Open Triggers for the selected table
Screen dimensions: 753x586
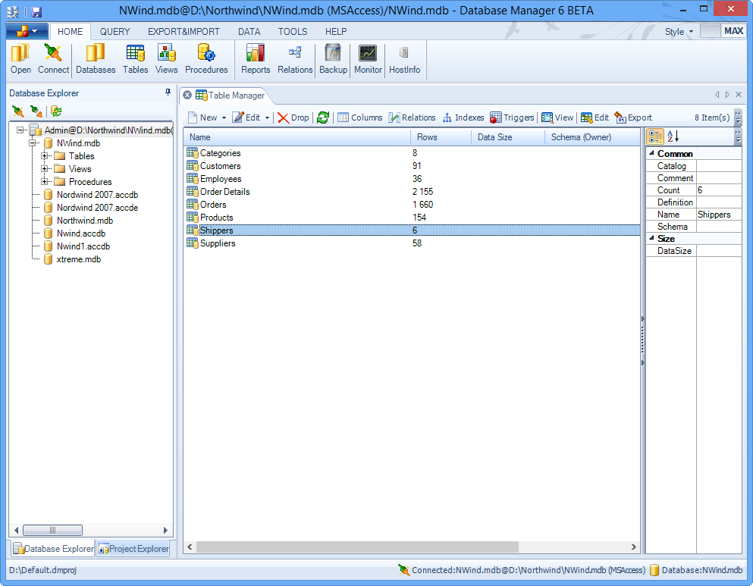(x=512, y=118)
